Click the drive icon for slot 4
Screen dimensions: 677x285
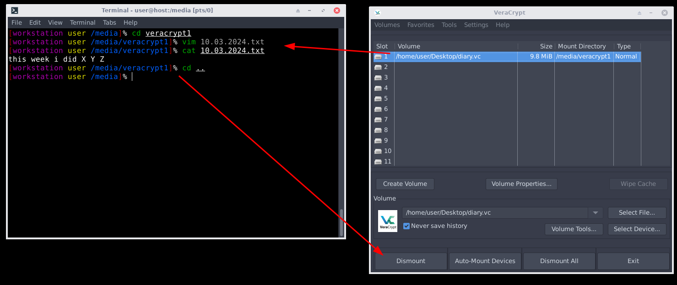pos(378,88)
